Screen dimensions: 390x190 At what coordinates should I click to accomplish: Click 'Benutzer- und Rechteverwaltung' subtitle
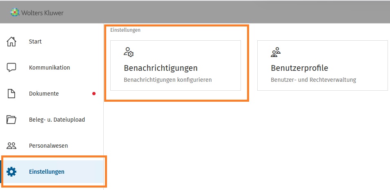[313, 80]
